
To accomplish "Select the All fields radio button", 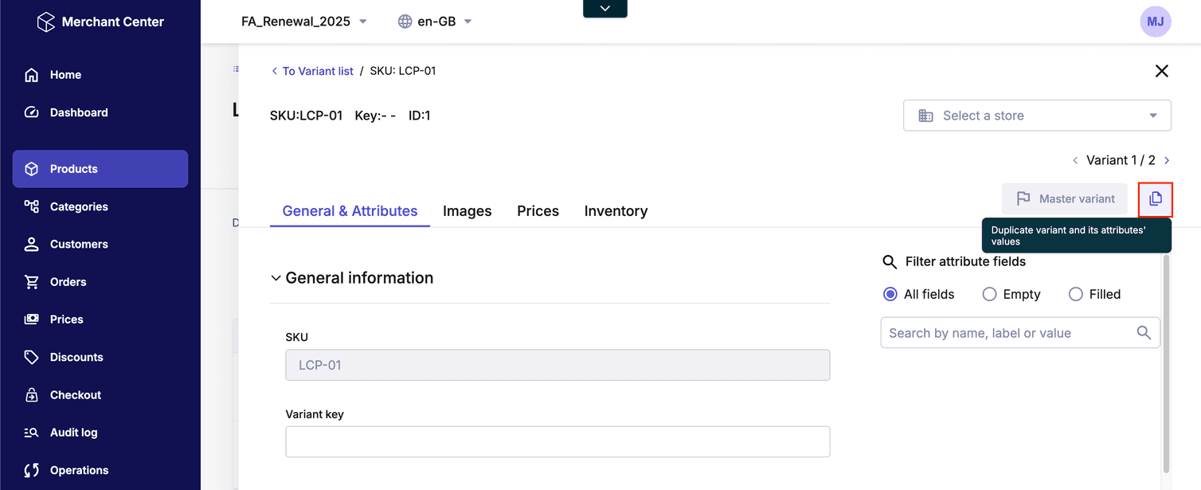I will (890, 294).
